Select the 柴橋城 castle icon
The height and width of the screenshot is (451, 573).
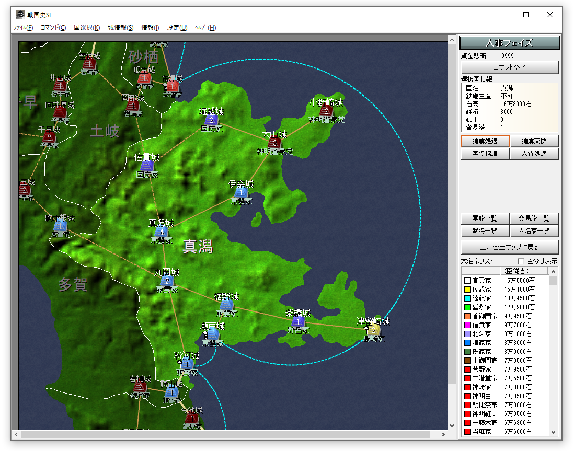point(298,321)
